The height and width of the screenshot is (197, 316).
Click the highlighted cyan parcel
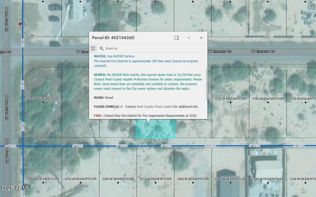coord(156,128)
